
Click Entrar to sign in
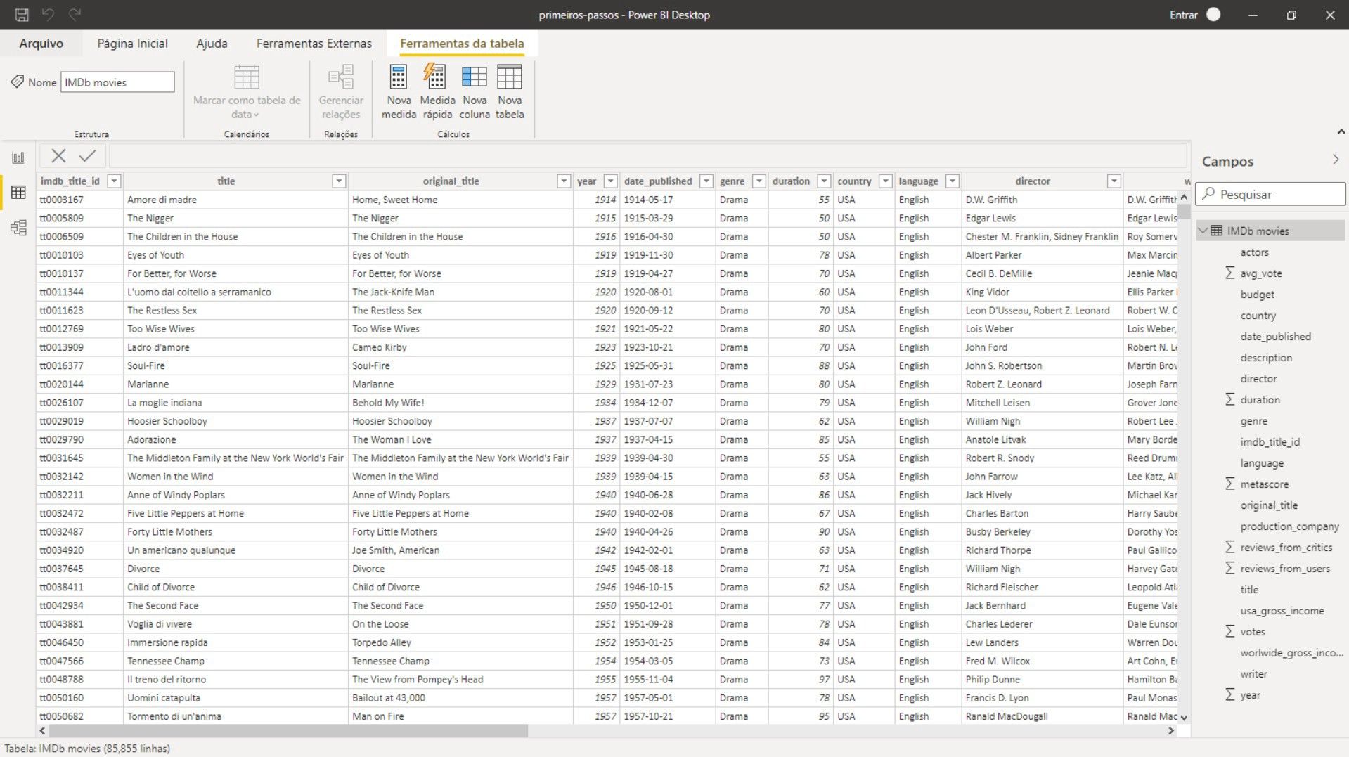click(x=1183, y=15)
